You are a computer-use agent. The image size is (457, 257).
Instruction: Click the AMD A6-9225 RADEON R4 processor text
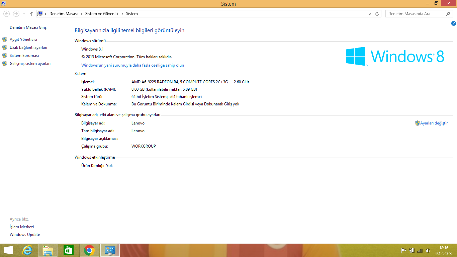pos(180,82)
